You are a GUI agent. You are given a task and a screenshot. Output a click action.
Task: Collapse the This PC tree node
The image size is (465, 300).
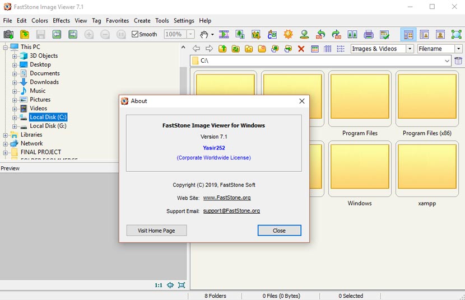(6, 47)
